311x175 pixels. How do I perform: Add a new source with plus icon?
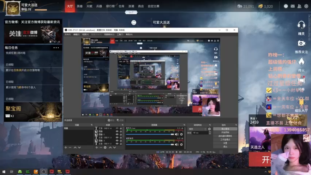coord(96,147)
